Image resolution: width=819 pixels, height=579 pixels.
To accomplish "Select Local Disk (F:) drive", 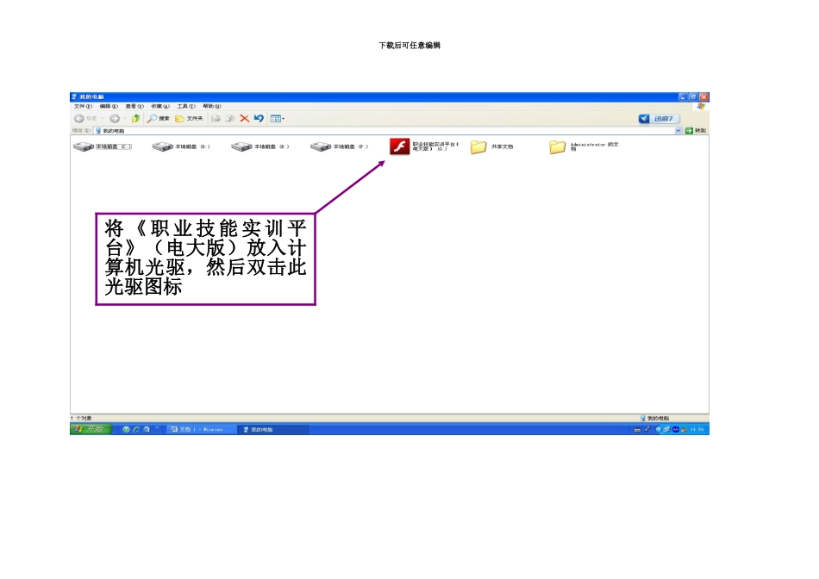I will click(339, 146).
